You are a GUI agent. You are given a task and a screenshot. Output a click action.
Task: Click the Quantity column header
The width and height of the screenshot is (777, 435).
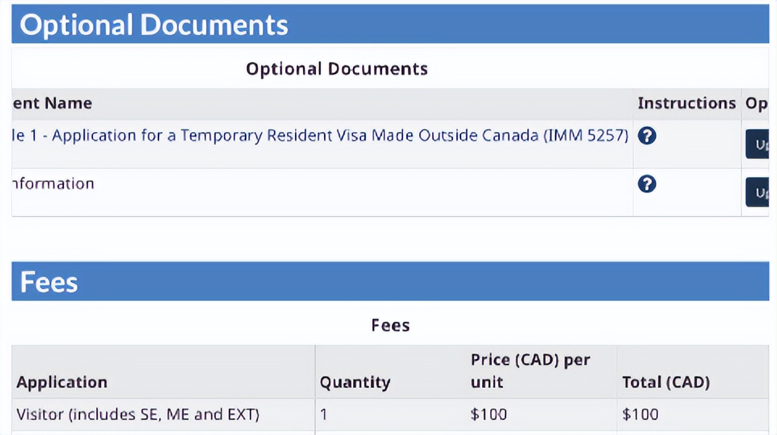355,382
